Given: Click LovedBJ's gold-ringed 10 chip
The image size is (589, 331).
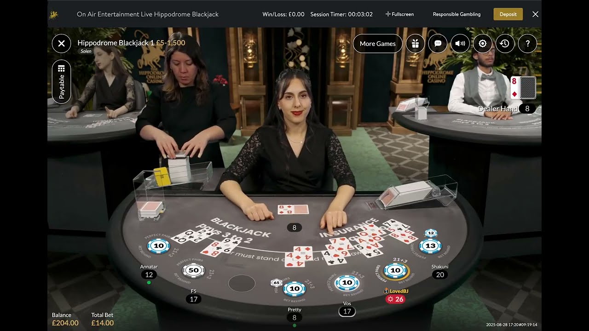Looking at the screenshot, I should pyautogui.click(x=395, y=271).
